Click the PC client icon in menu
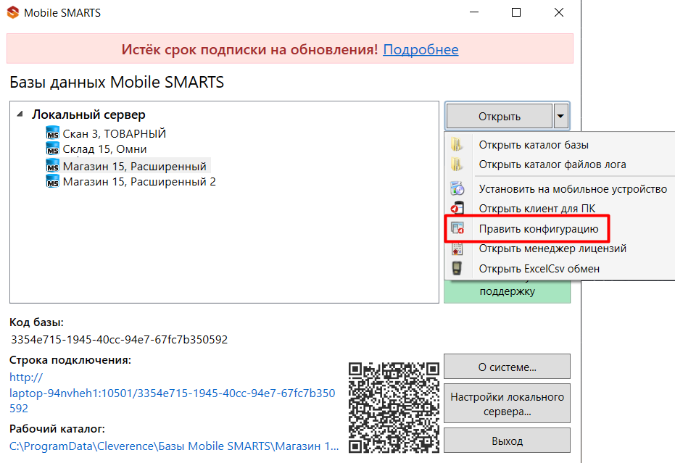 click(457, 208)
